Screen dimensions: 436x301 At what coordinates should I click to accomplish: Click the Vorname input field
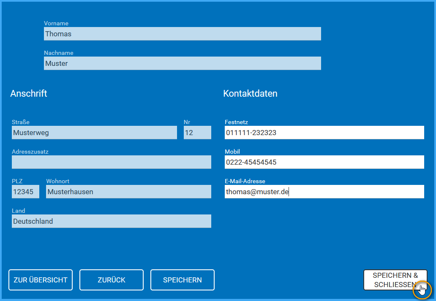point(182,34)
